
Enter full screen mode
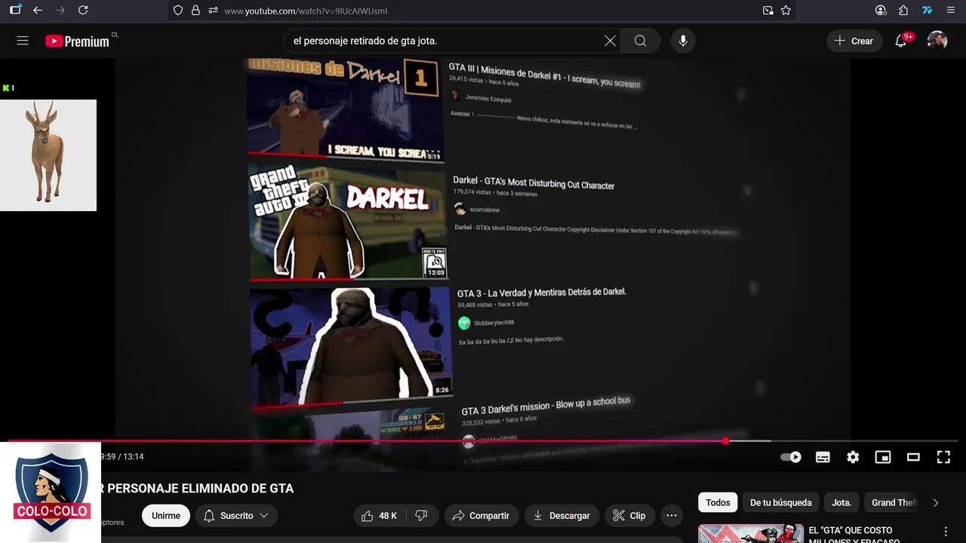943,457
